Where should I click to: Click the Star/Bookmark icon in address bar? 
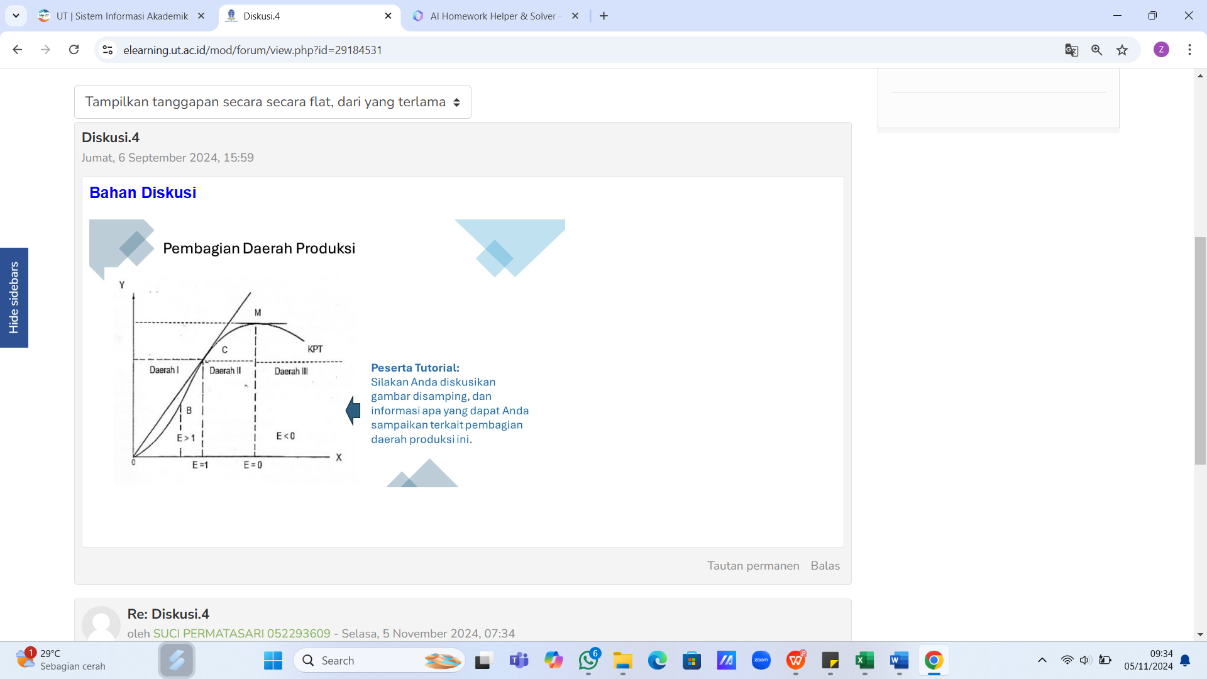pos(1121,50)
